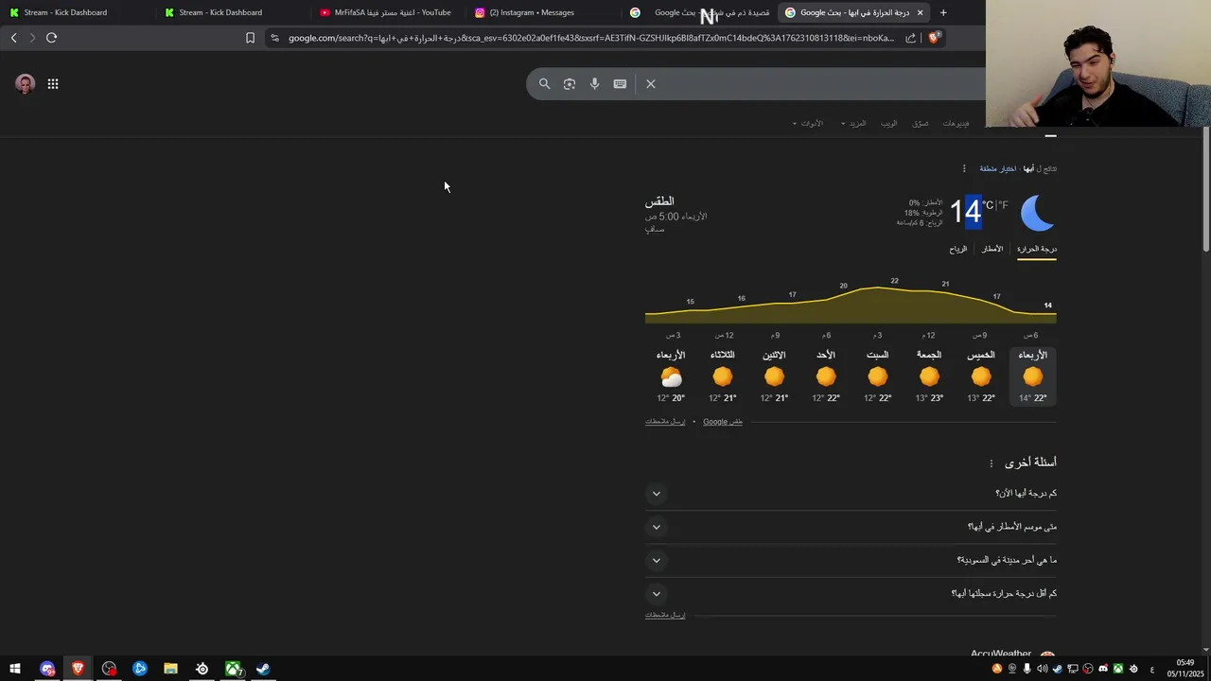Switch to the Instagram Messages tab
The height and width of the screenshot is (681, 1211).
532,12
